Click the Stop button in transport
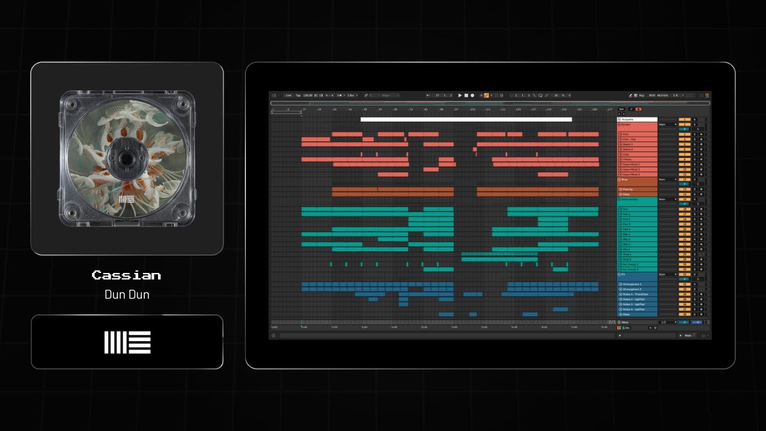The width and height of the screenshot is (766, 431). click(x=466, y=95)
